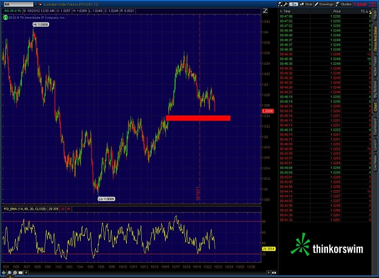Screen dimensions: 379x278
Task: Click the H: 1.0406 high price bubble
Action: (41, 24)
